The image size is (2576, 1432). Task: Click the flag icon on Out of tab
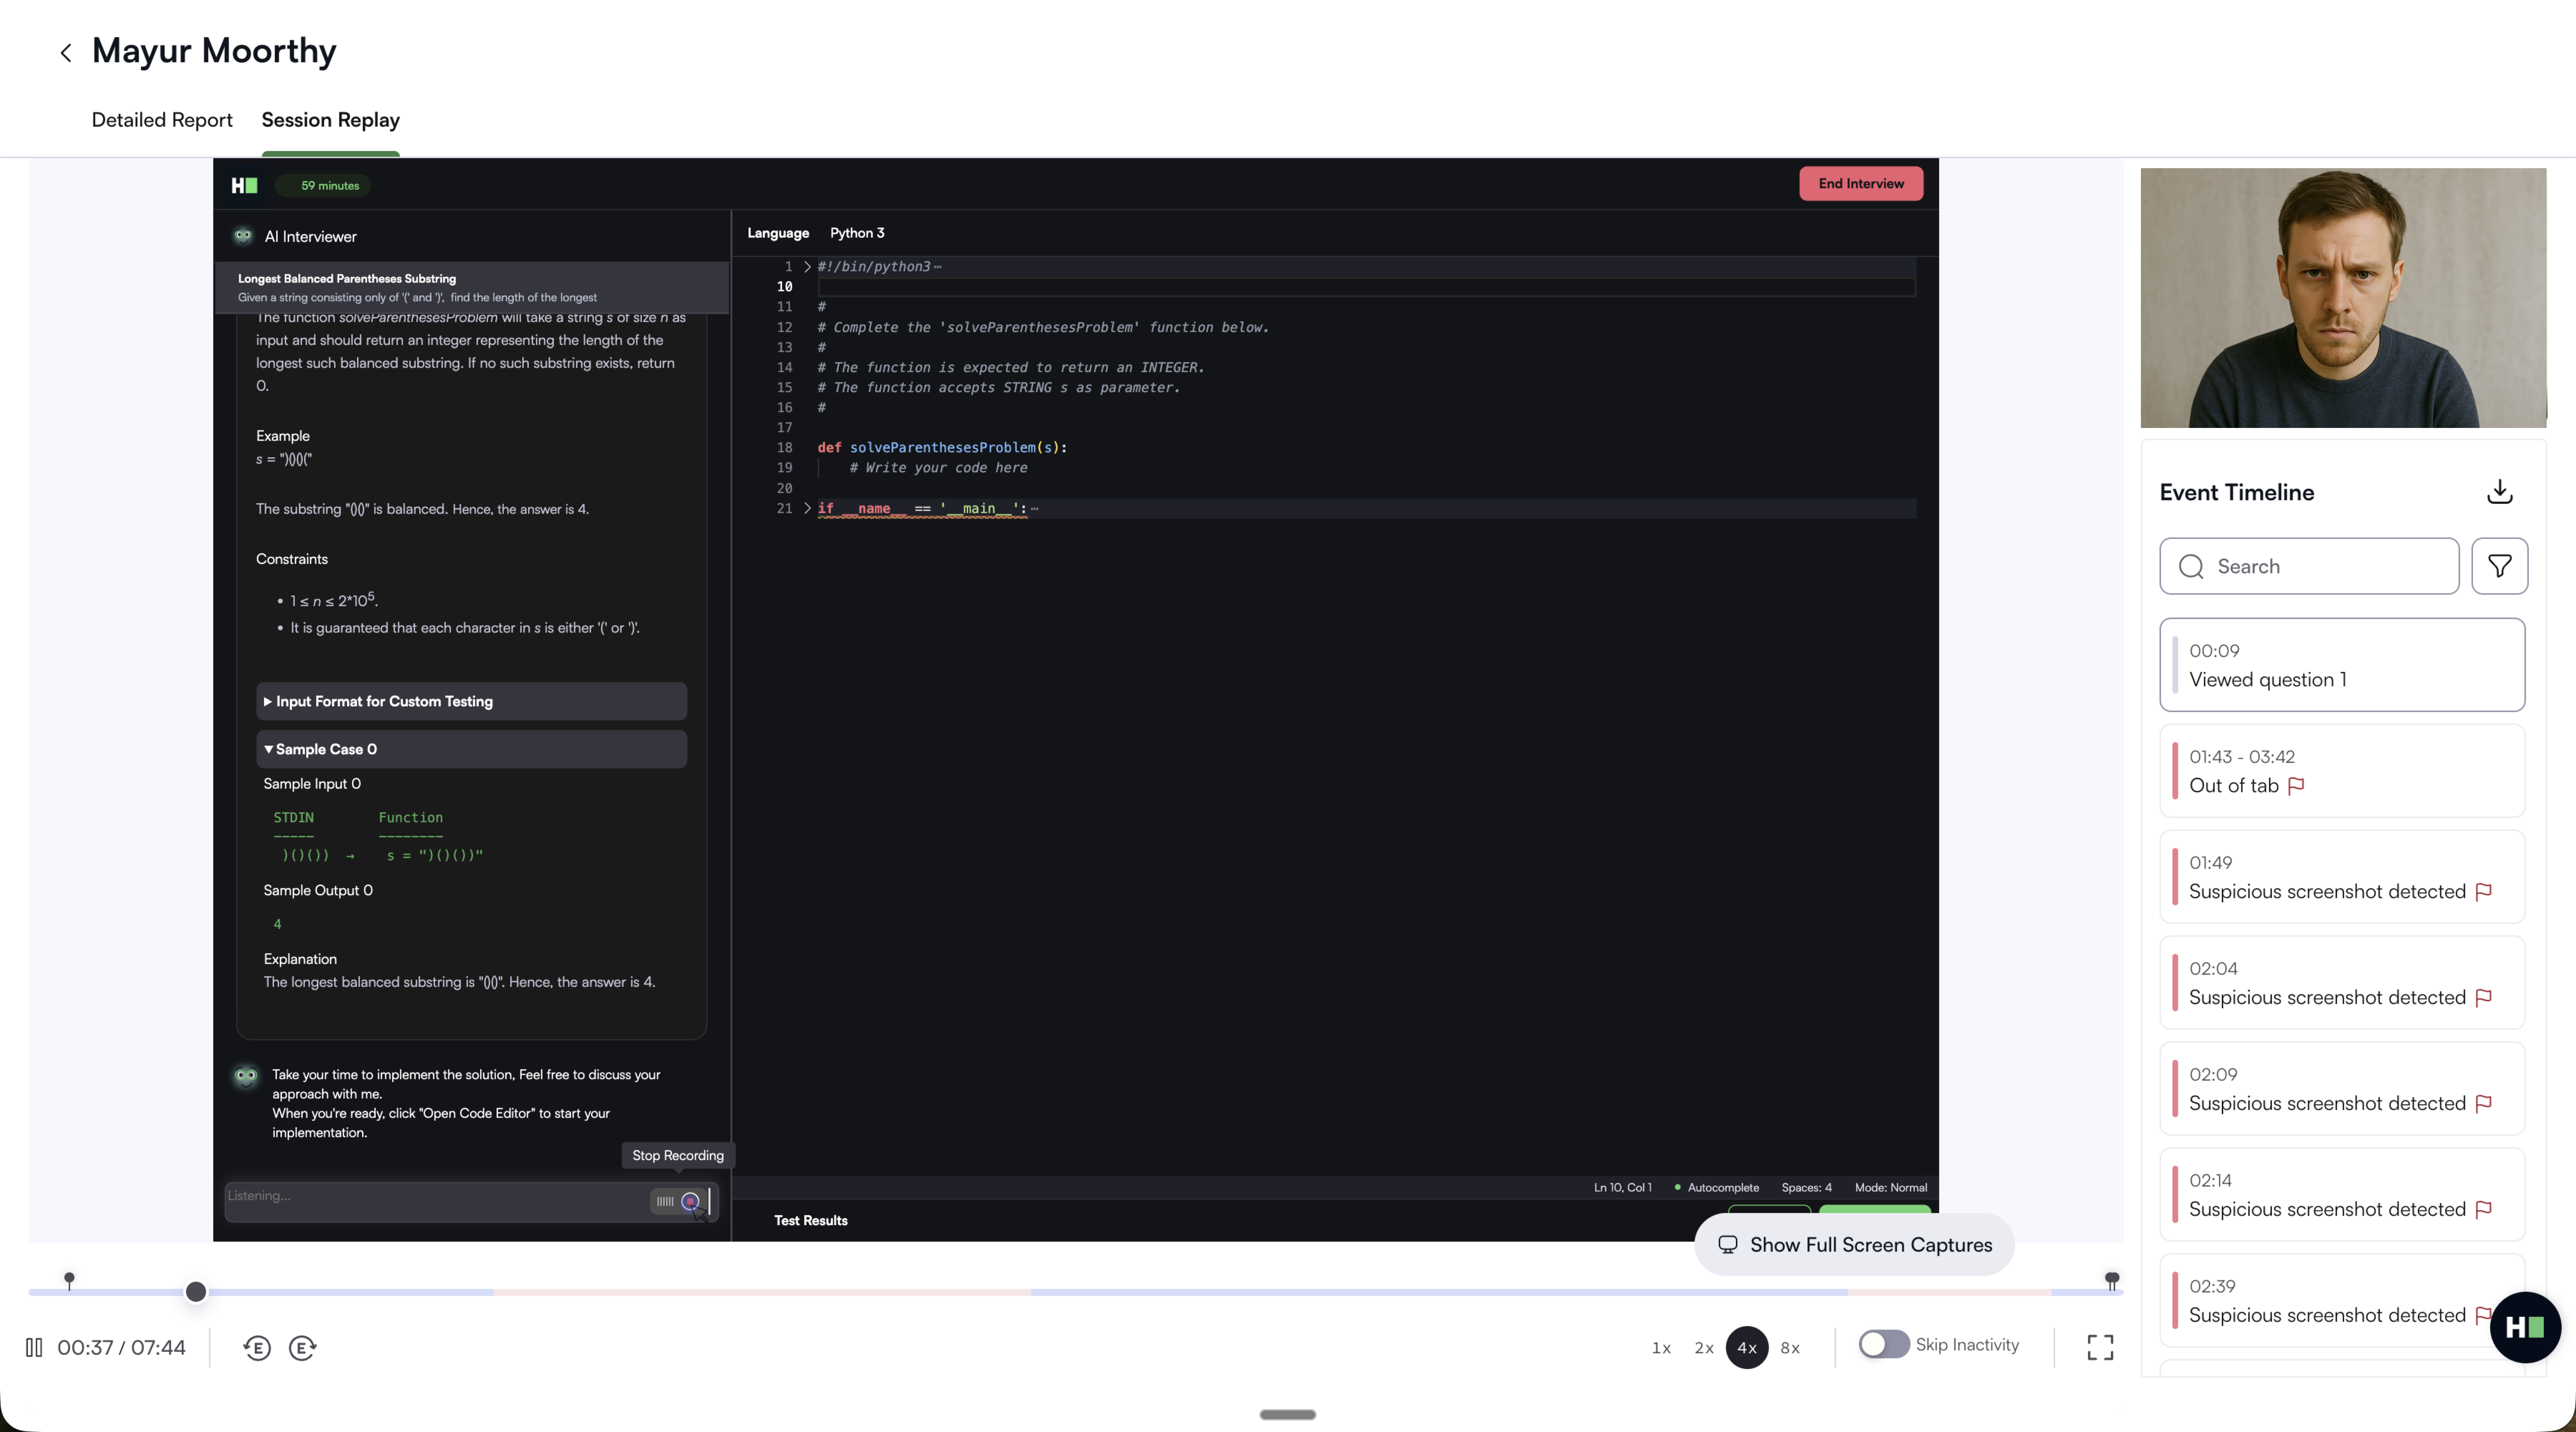click(x=2296, y=786)
